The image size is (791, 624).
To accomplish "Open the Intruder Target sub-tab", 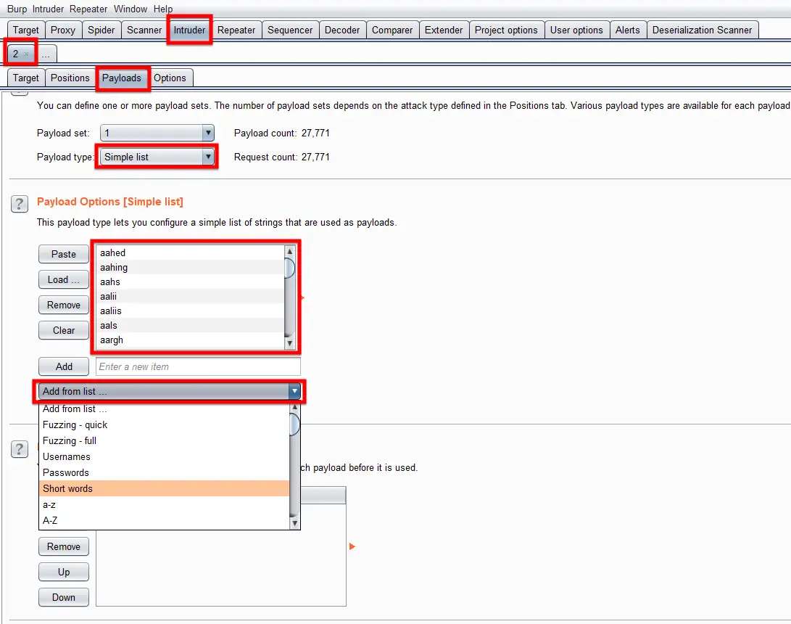I will pyautogui.click(x=25, y=78).
